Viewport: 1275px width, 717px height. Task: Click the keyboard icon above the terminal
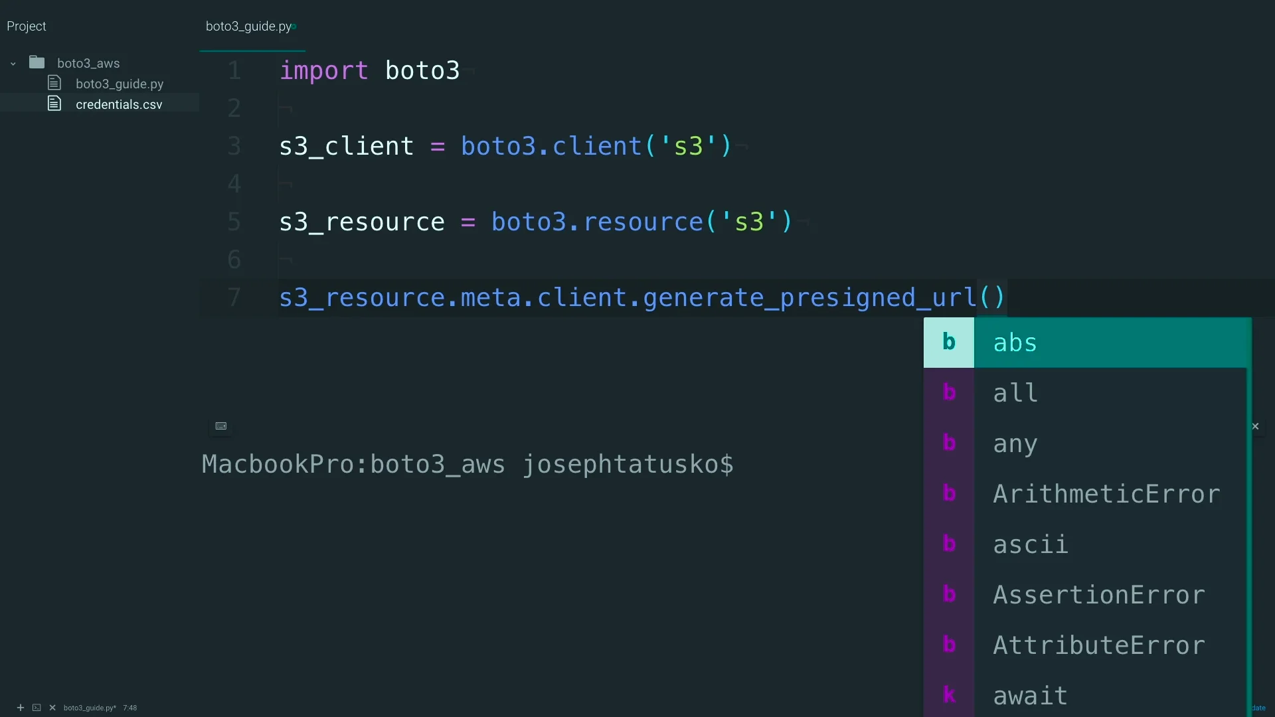(221, 426)
